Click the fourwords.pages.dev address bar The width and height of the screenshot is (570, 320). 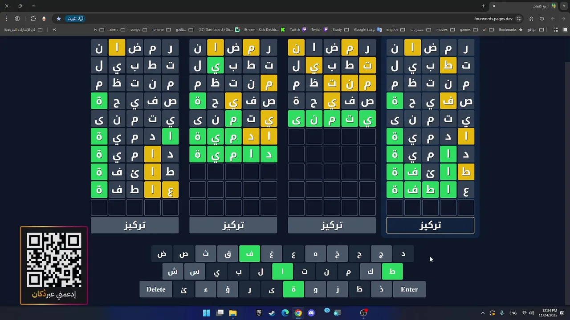click(493, 19)
